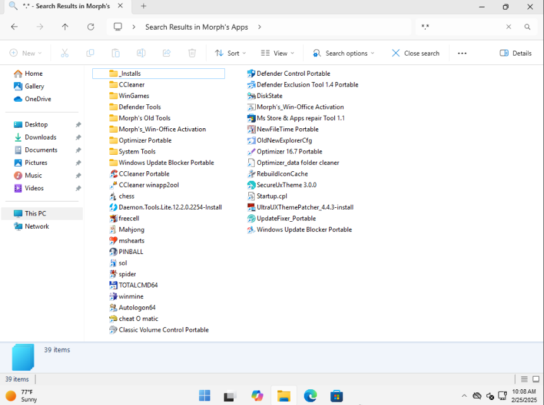Select the Mahjong shortcut
The width and height of the screenshot is (544, 405).
[x=126, y=229]
